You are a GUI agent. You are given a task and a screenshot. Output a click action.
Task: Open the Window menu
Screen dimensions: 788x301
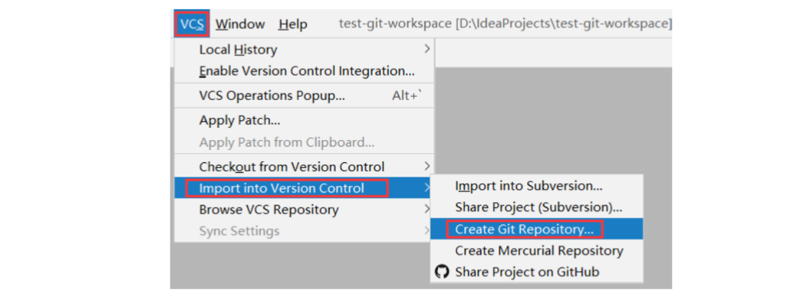[240, 24]
